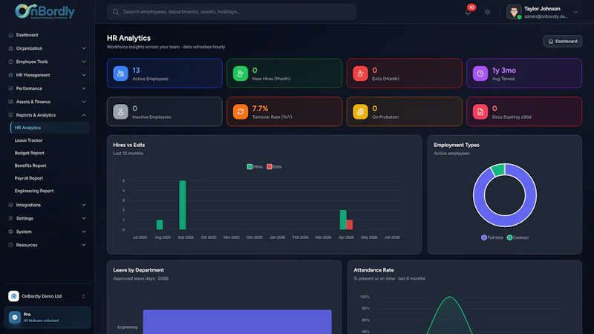Image resolution: width=594 pixels, height=334 pixels.
Task: Open Leave Tracker report
Action: [28, 140]
